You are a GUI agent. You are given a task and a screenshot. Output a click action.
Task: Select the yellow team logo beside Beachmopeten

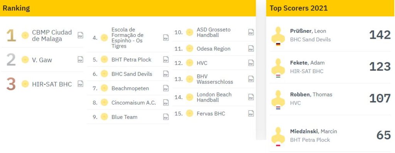tap(104, 88)
